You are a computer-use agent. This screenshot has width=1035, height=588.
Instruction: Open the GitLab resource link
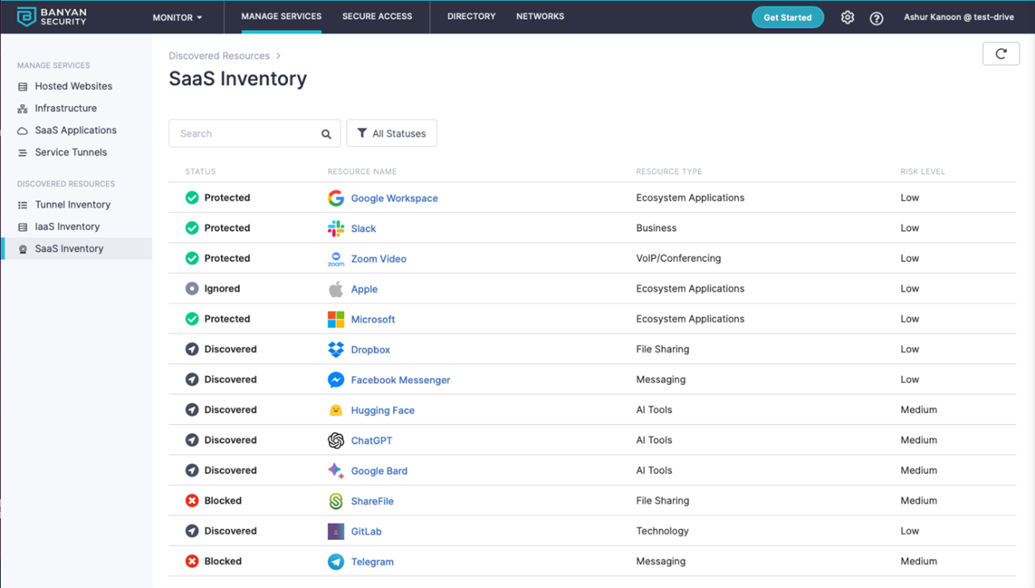coord(366,532)
